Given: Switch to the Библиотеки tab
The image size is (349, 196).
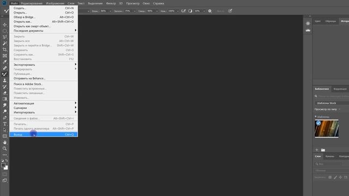Looking at the screenshot, I should point(322,89).
